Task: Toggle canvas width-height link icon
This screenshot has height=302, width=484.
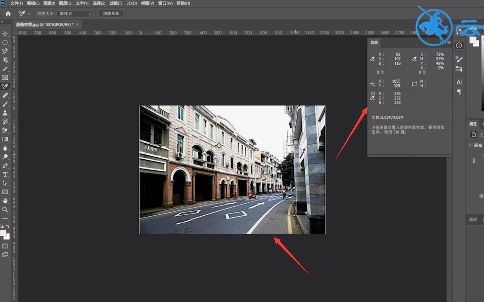Action: [474, 161]
